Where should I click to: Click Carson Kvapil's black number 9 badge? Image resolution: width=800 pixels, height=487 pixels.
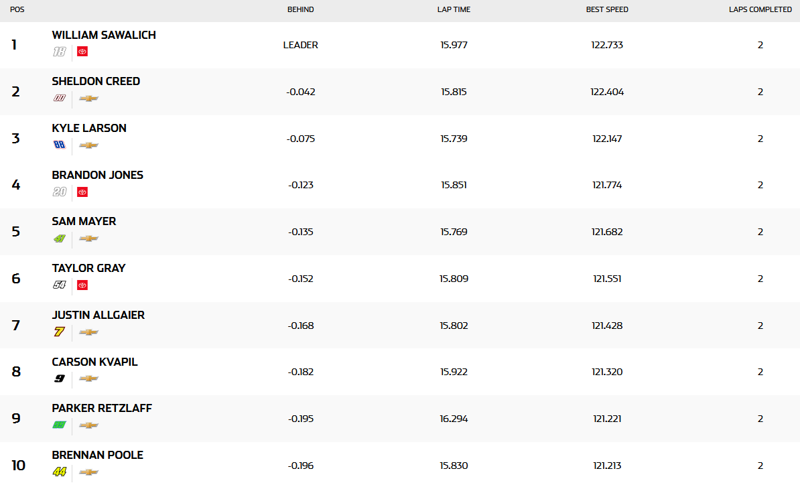click(59, 378)
